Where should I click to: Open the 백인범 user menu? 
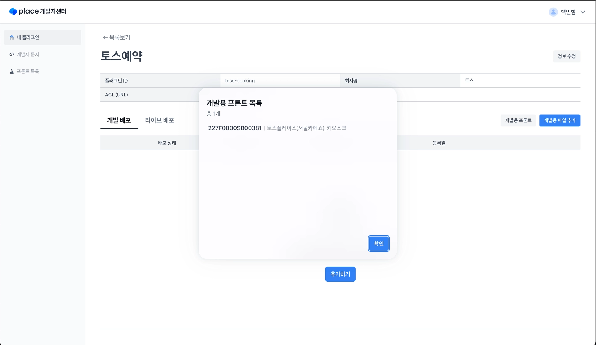pos(568,12)
